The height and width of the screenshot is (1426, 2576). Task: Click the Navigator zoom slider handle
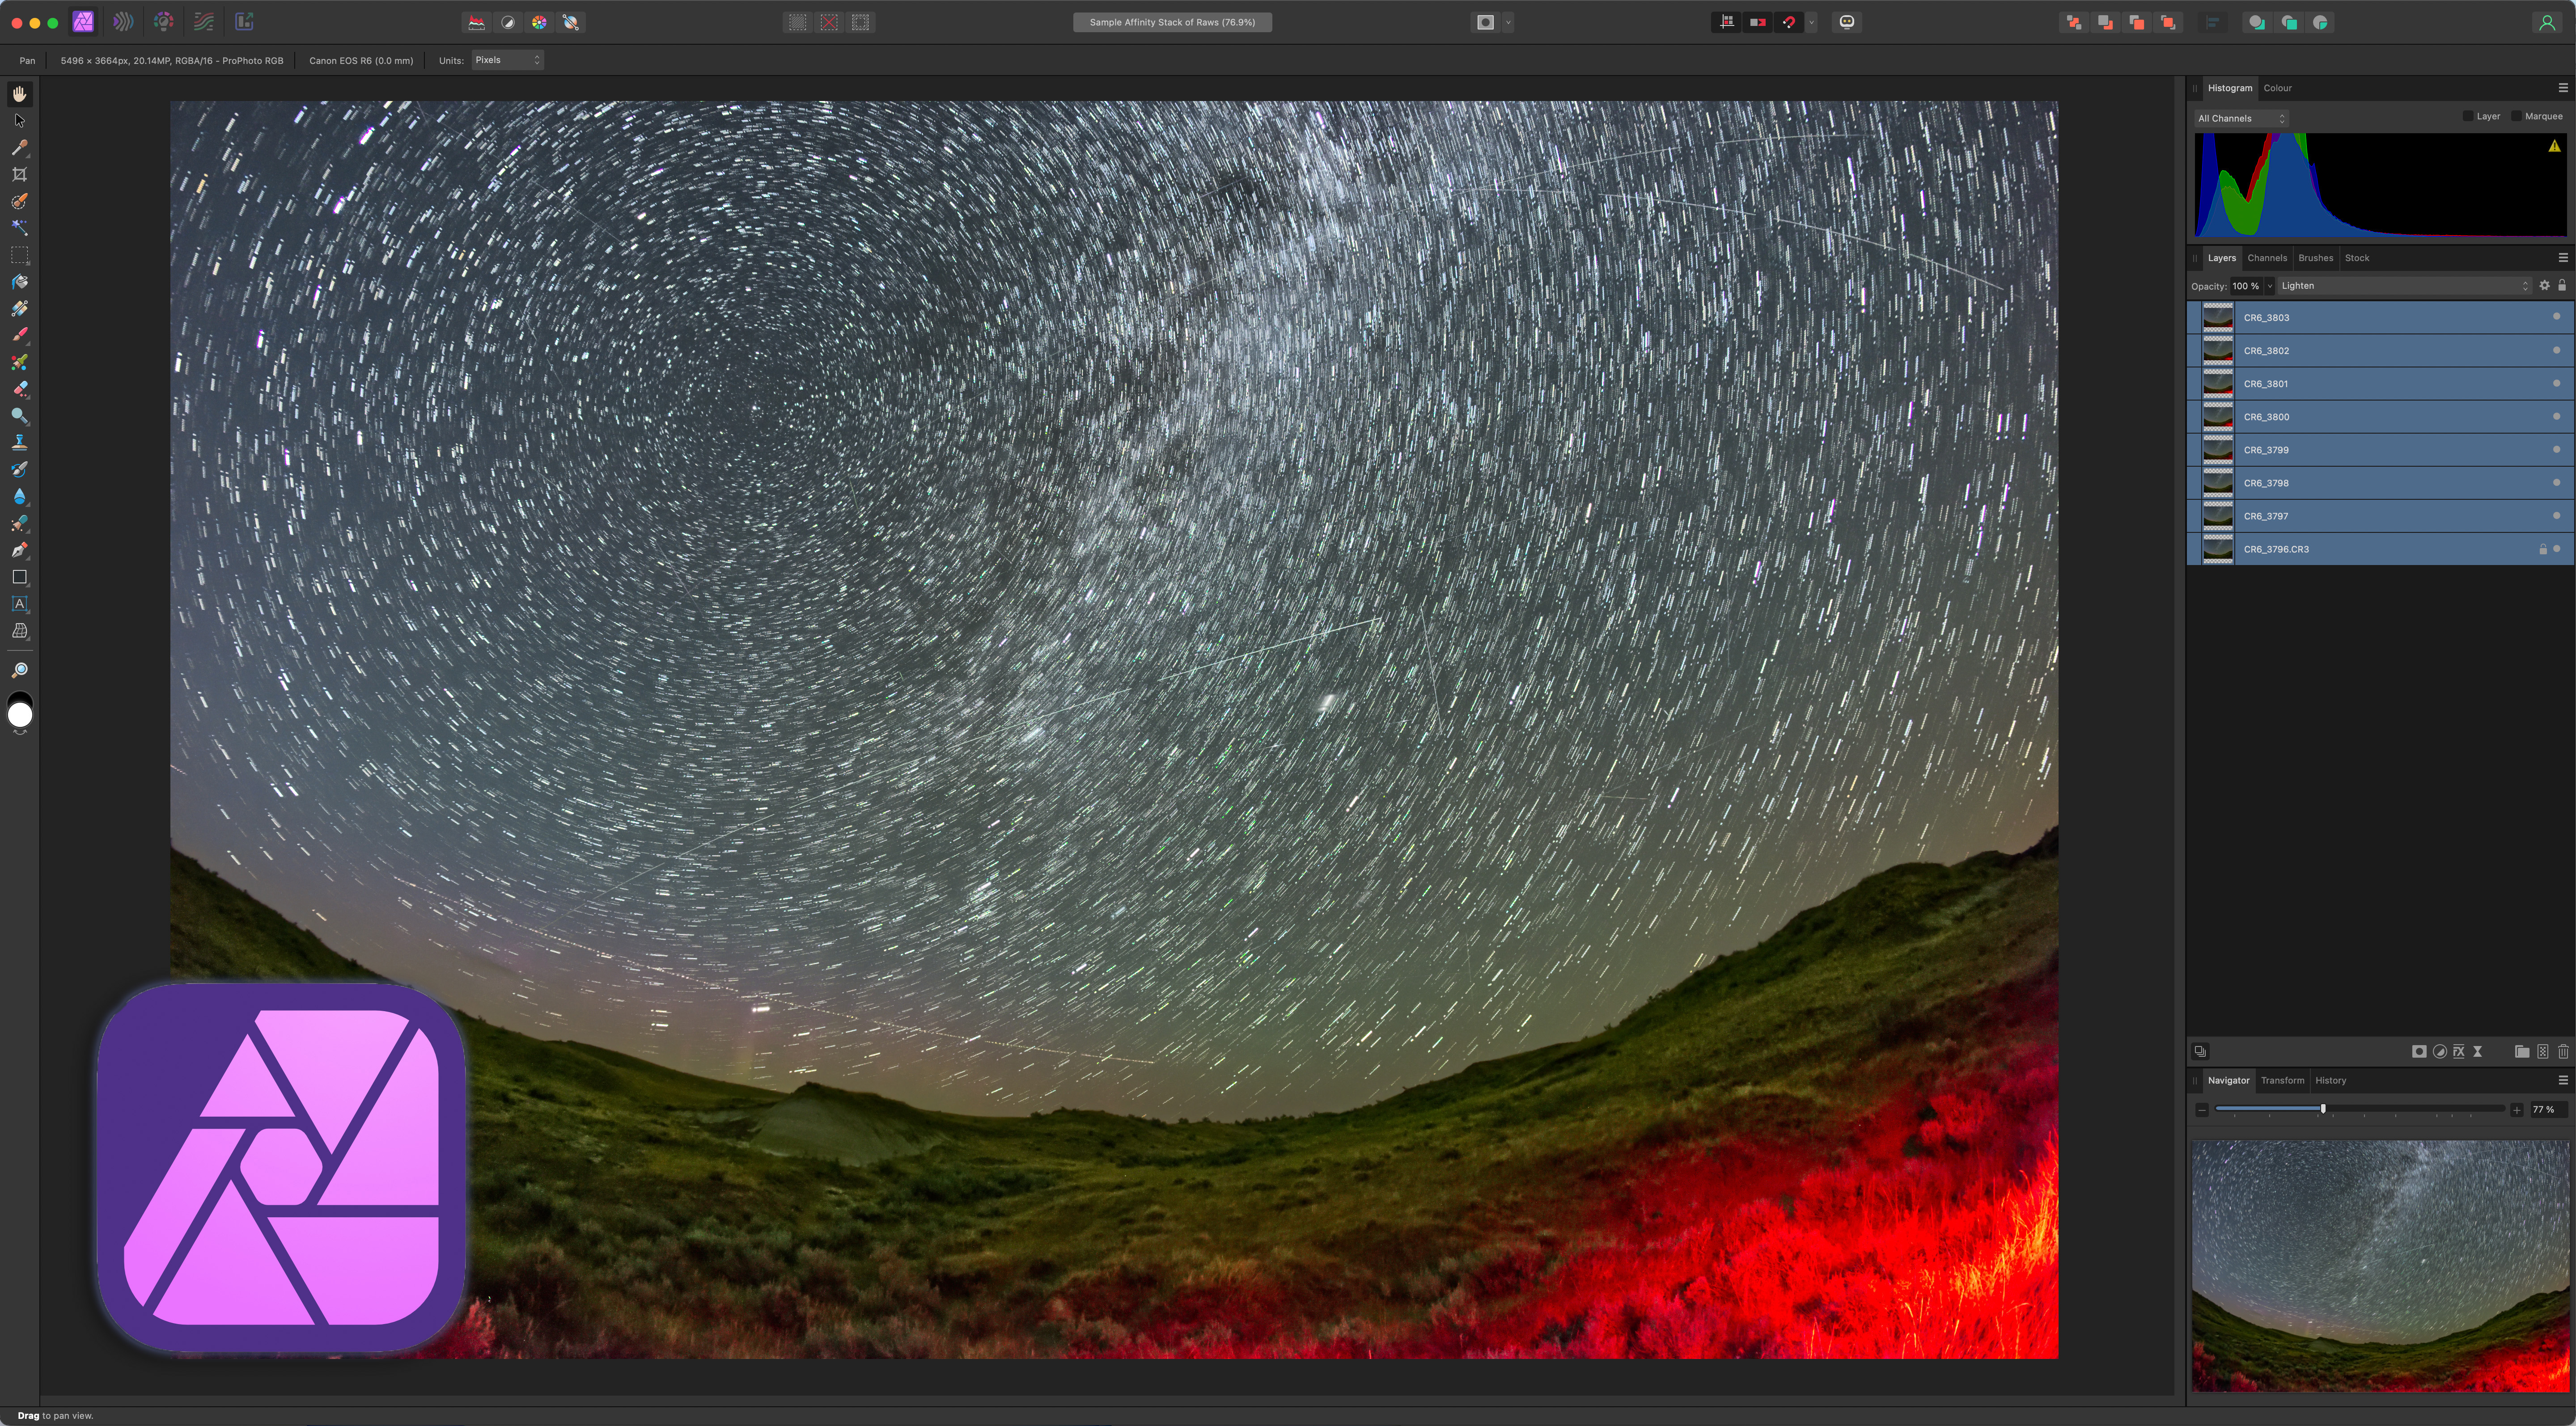(2323, 1109)
